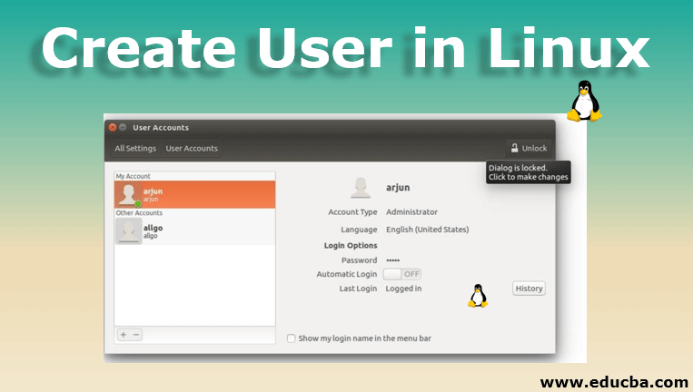Click the Logged in last login value

403,289
